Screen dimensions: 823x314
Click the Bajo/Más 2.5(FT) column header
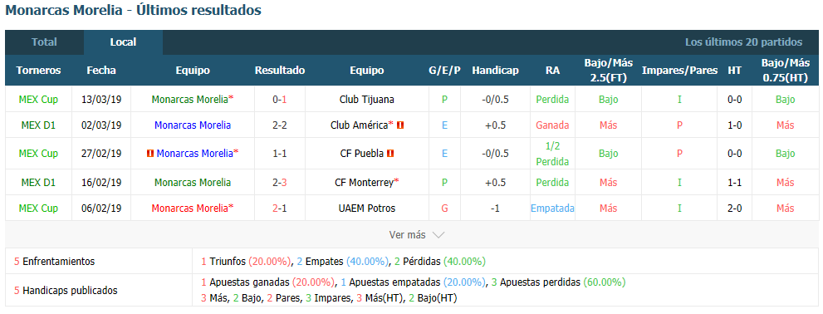pos(609,71)
